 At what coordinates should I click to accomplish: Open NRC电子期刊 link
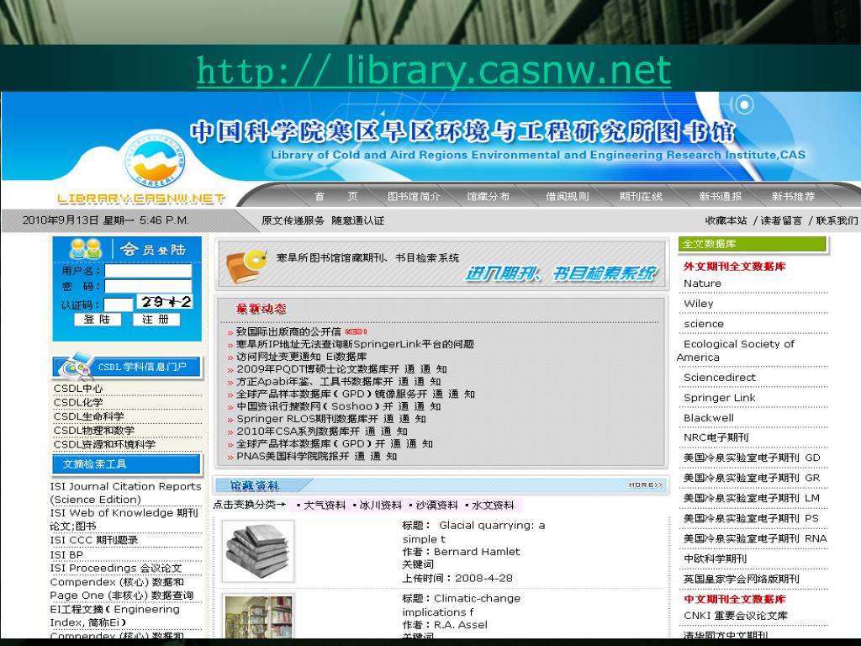716,437
